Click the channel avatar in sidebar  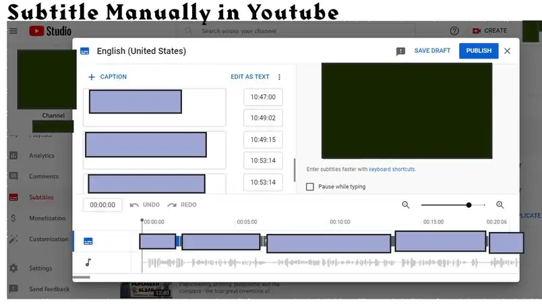(x=47, y=79)
